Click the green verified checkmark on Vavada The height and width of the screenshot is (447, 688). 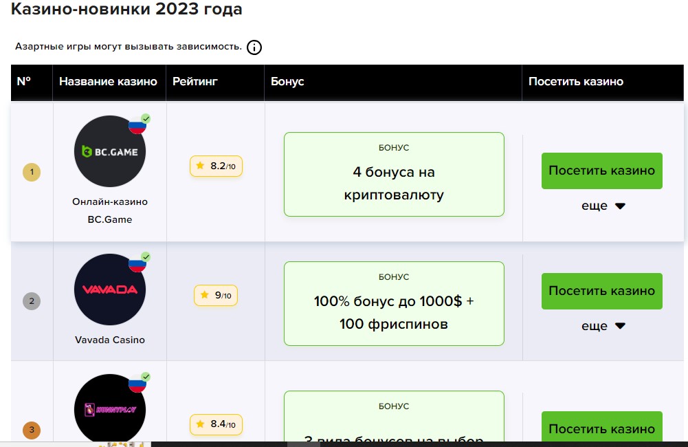146,257
